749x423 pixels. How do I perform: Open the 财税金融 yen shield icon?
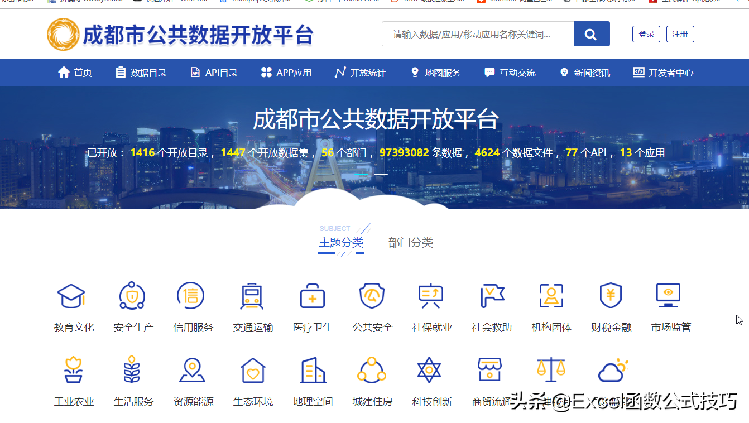611,296
